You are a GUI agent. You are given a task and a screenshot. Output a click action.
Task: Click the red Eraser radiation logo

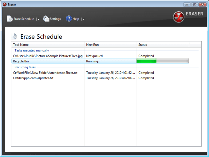coord(179,17)
